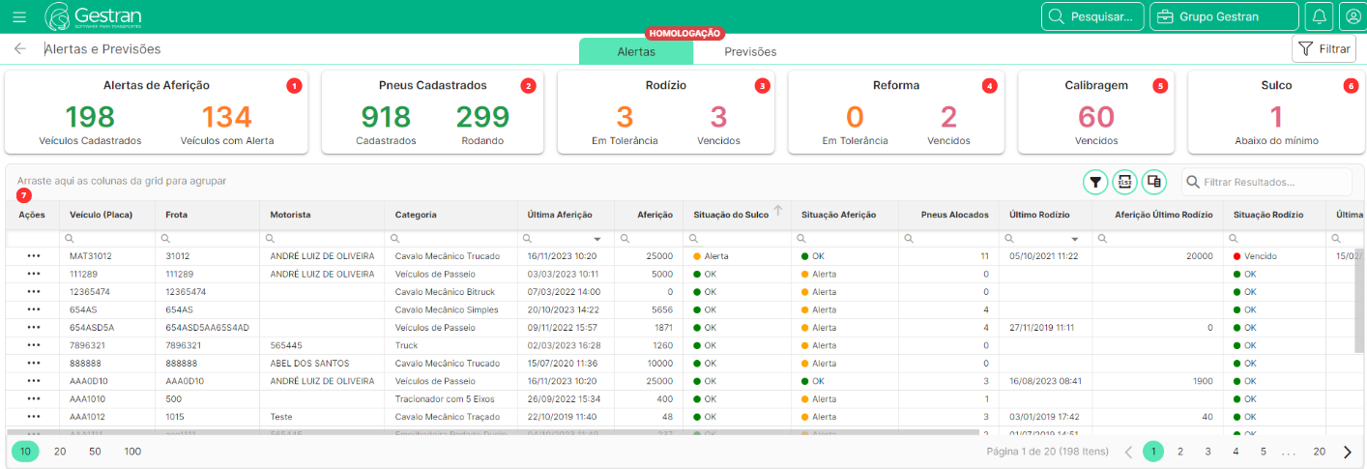Go to page 5

pyautogui.click(x=1263, y=452)
